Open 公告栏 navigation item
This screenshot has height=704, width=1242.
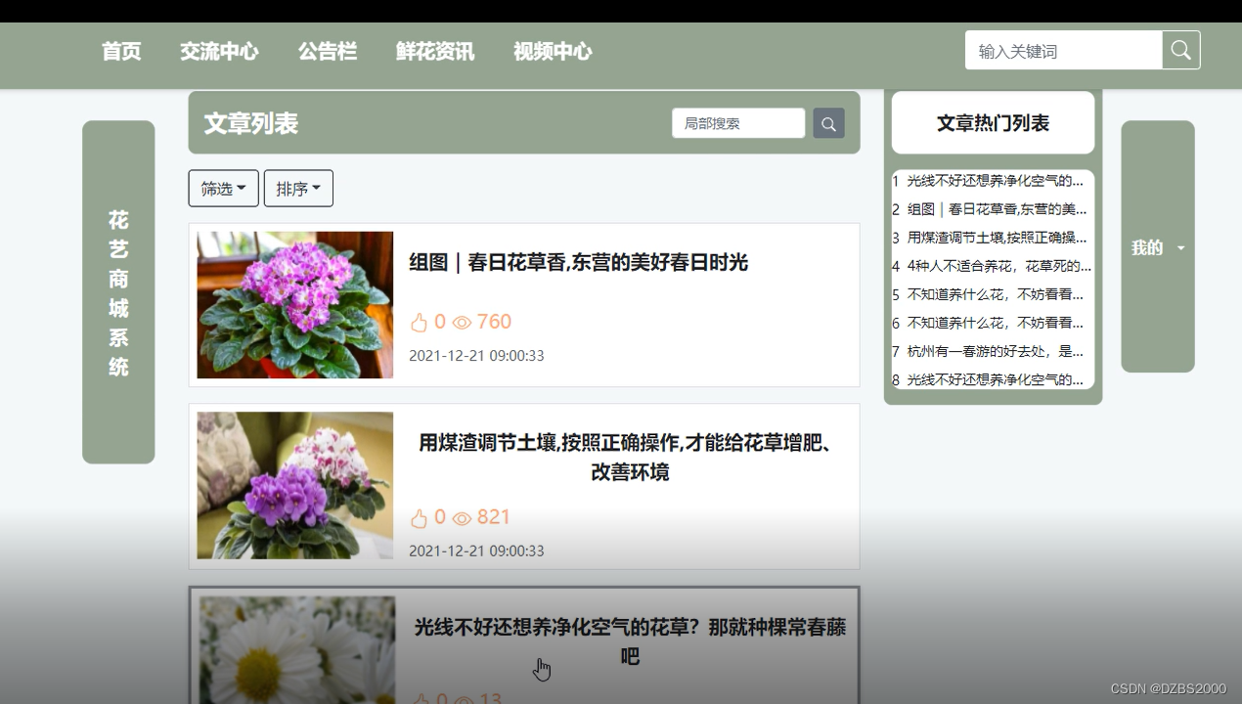[328, 52]
